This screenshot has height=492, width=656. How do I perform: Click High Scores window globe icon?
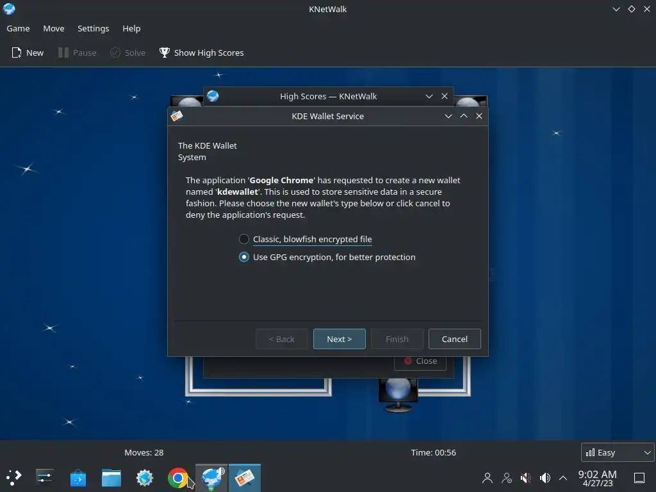[x=213, y=96]
